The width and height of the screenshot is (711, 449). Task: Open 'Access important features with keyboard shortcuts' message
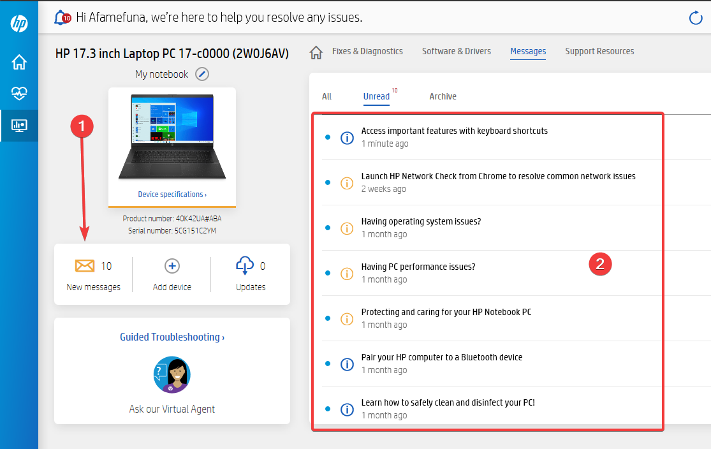[x=455, y=131]
